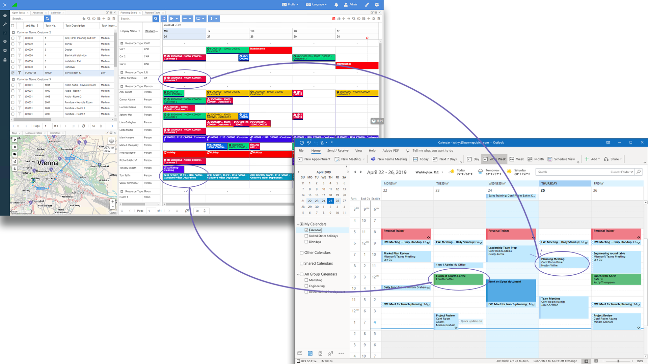Image resolution: width=648 pixels, height=364 pixels.
Task: Click Outlook undo icon in title bar
Action: click(x=308, y=143)
